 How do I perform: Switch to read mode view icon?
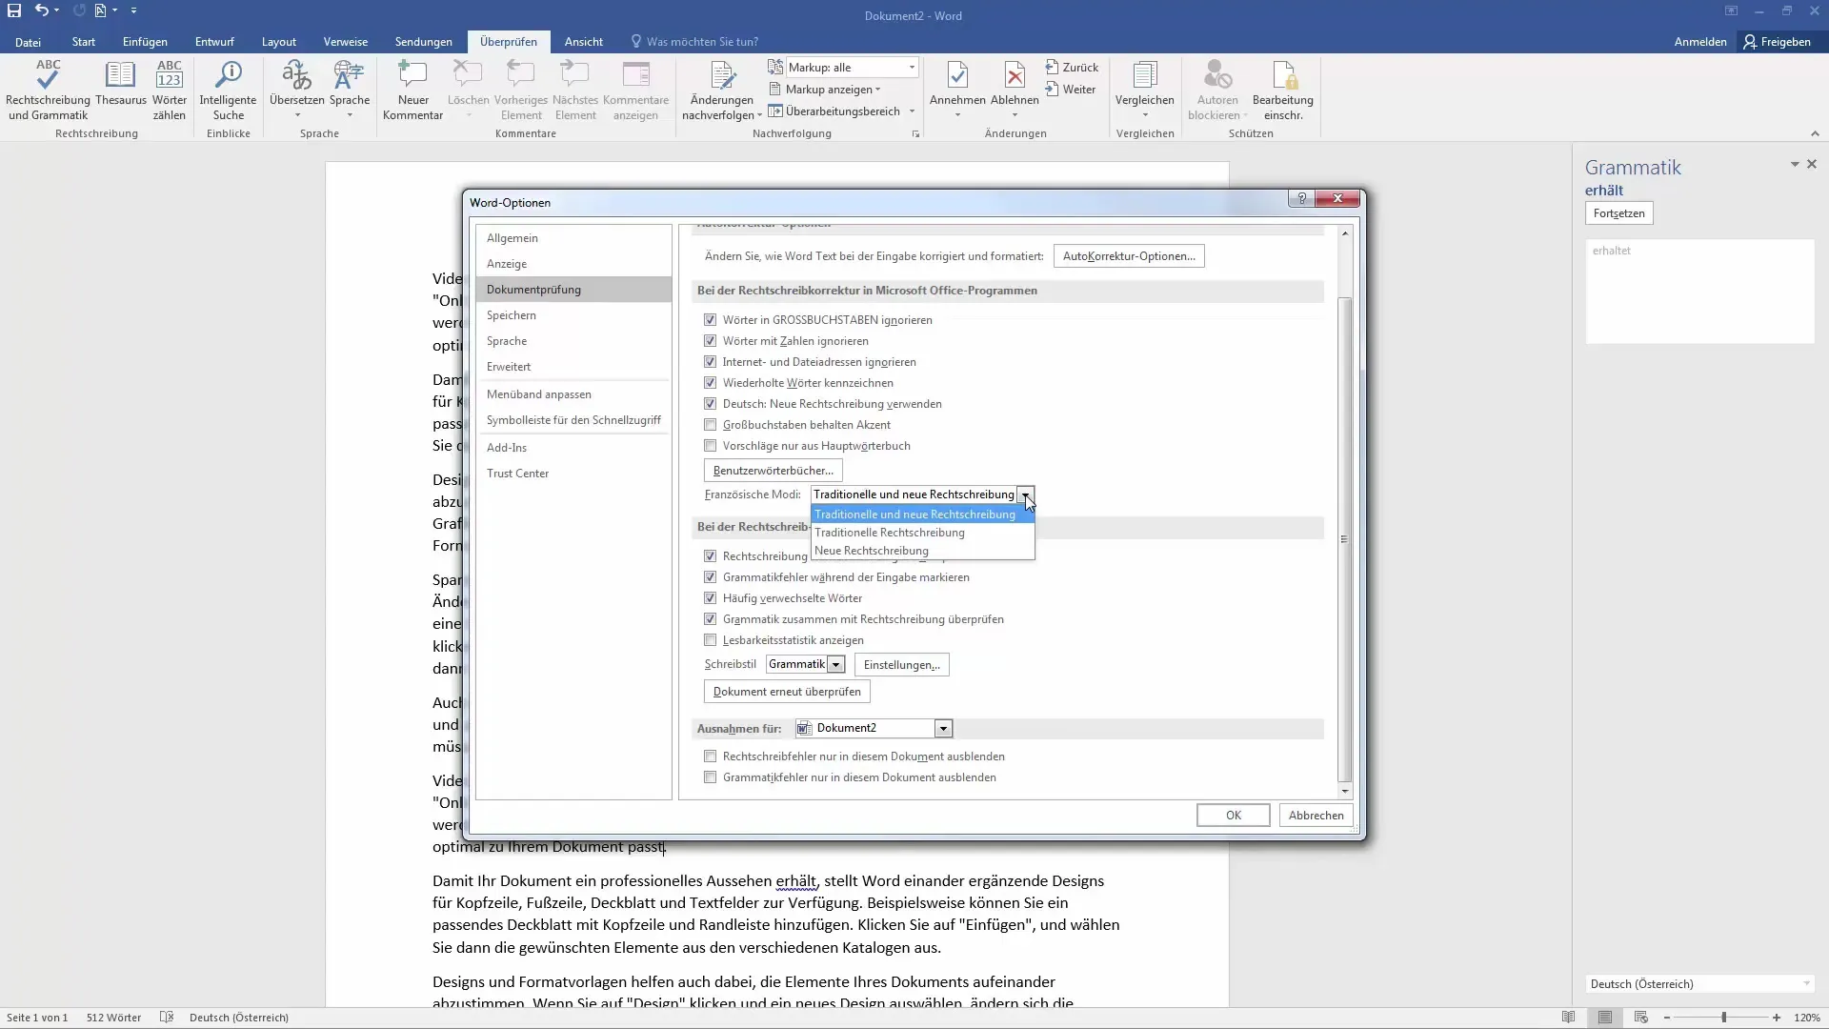click(x=1568, y=1018)
